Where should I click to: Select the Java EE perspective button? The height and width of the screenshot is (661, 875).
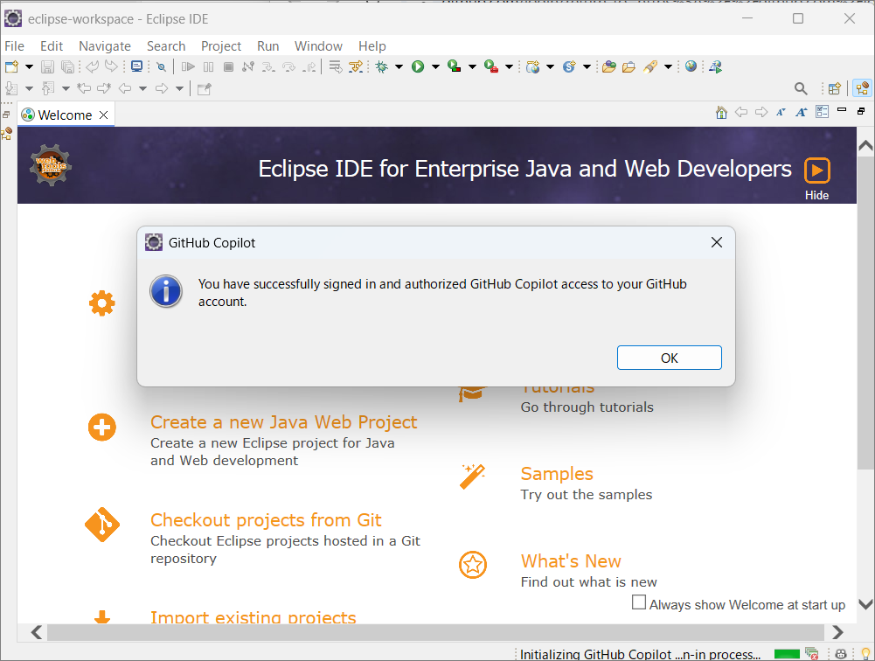[863, 88]
